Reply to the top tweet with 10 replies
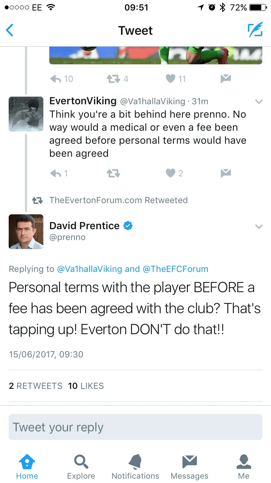The image size is (271, 483). tap(56, 79)
